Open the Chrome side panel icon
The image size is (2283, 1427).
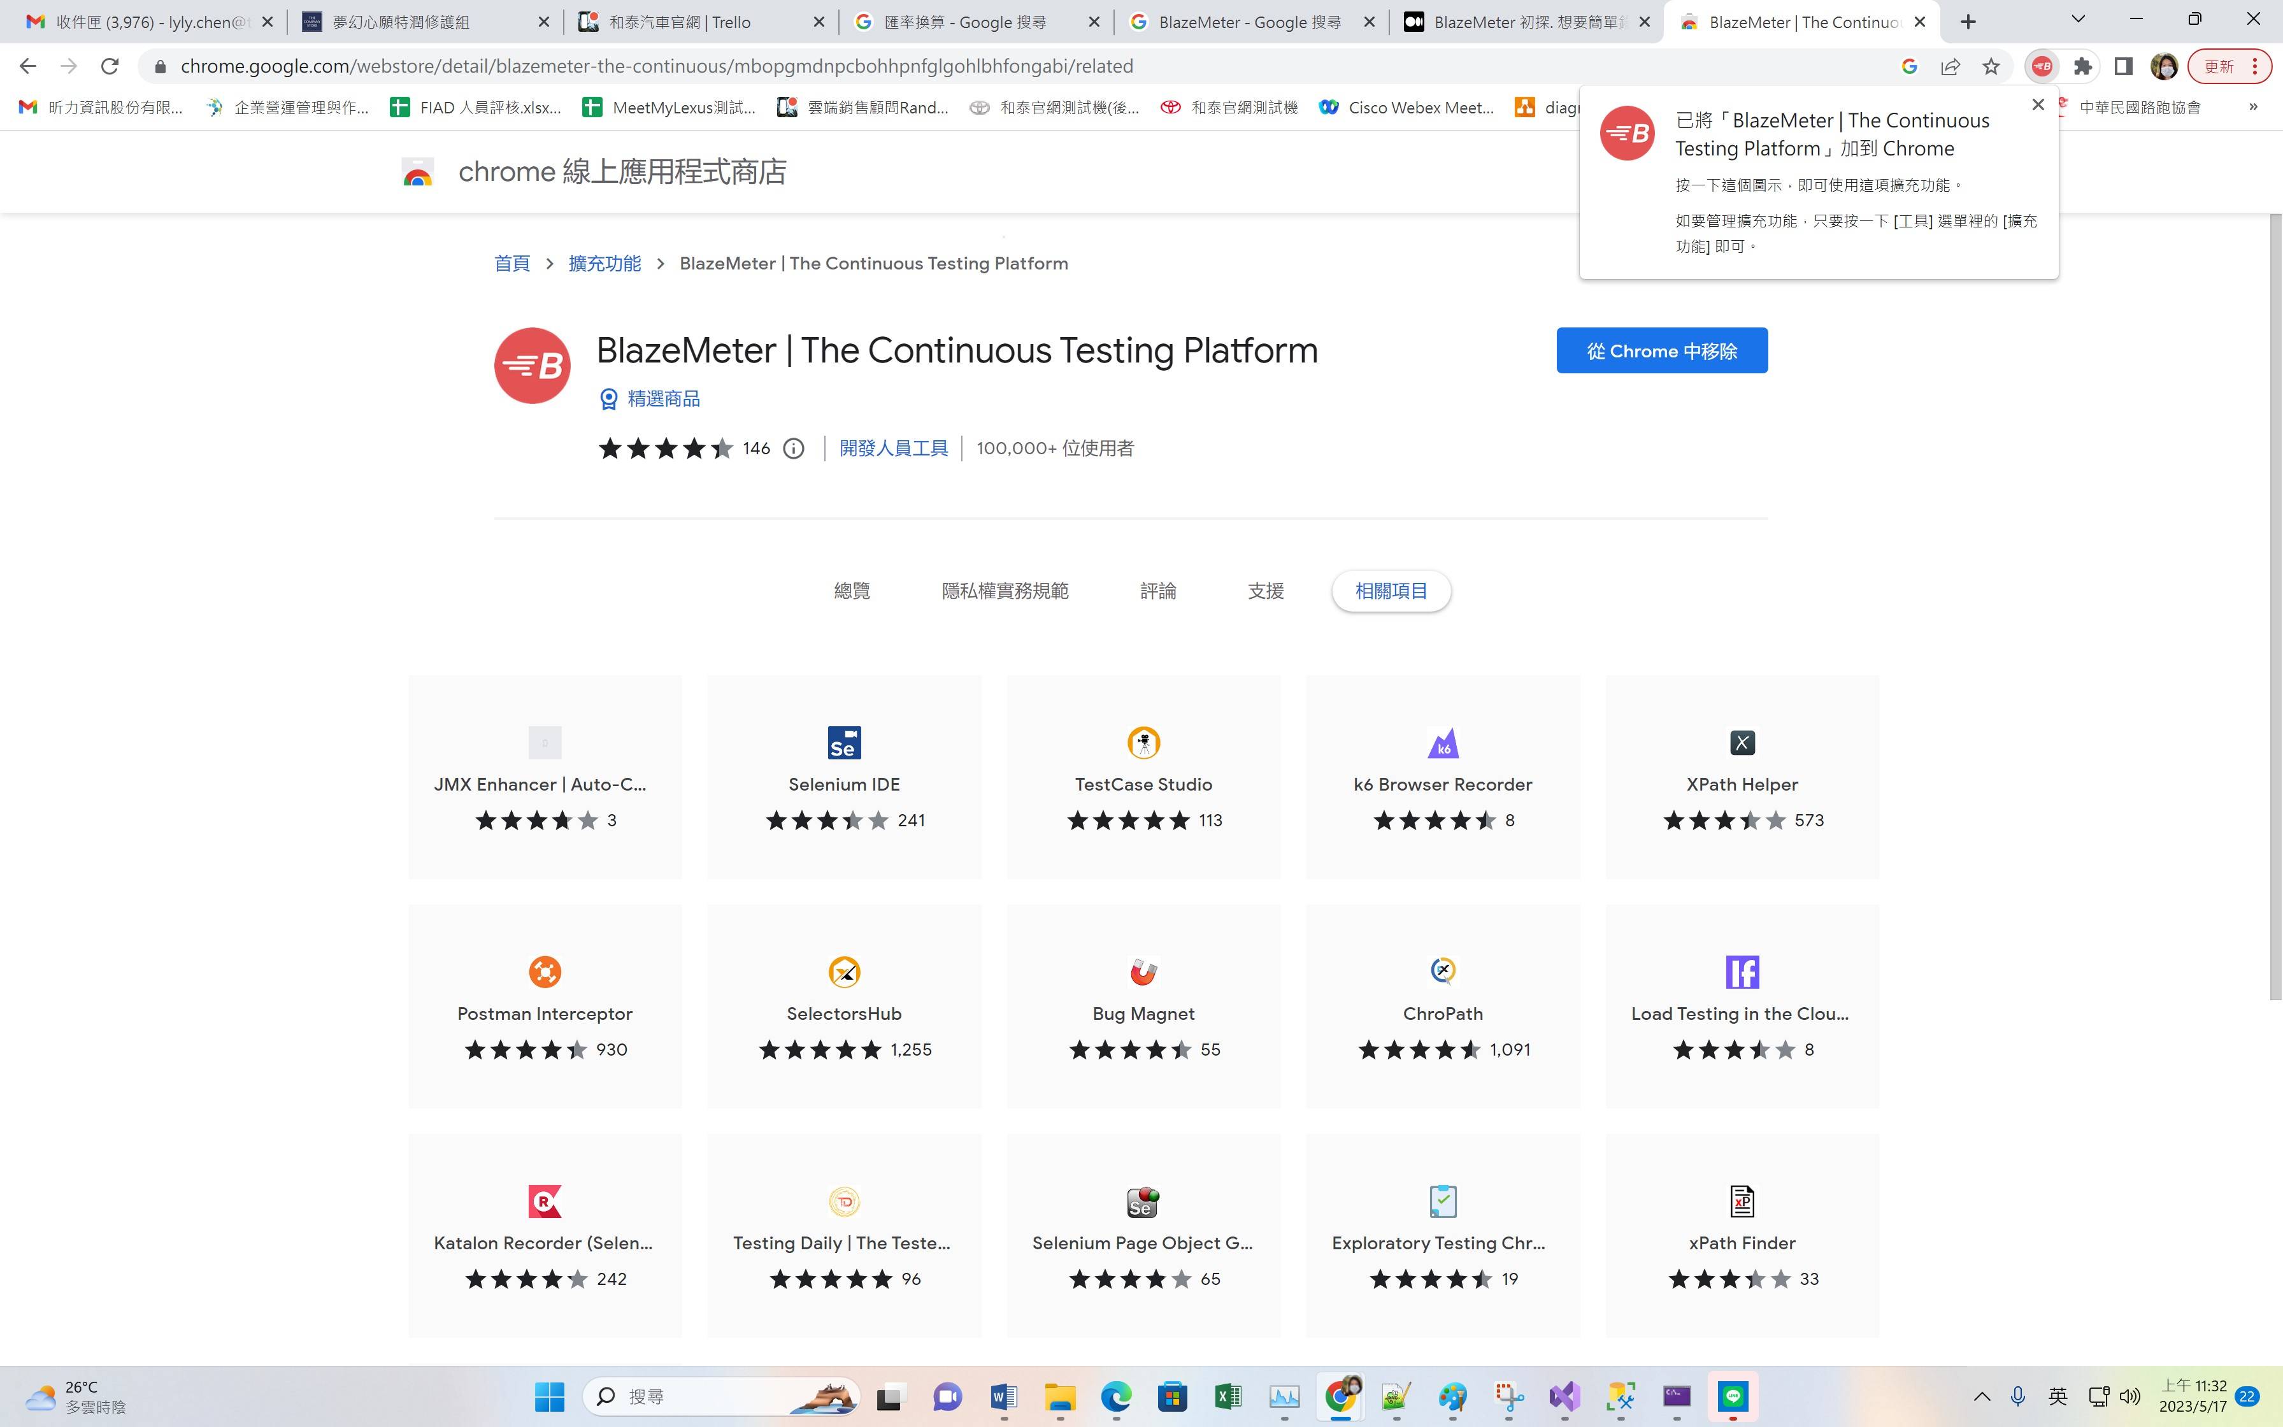click(2122, 66)
